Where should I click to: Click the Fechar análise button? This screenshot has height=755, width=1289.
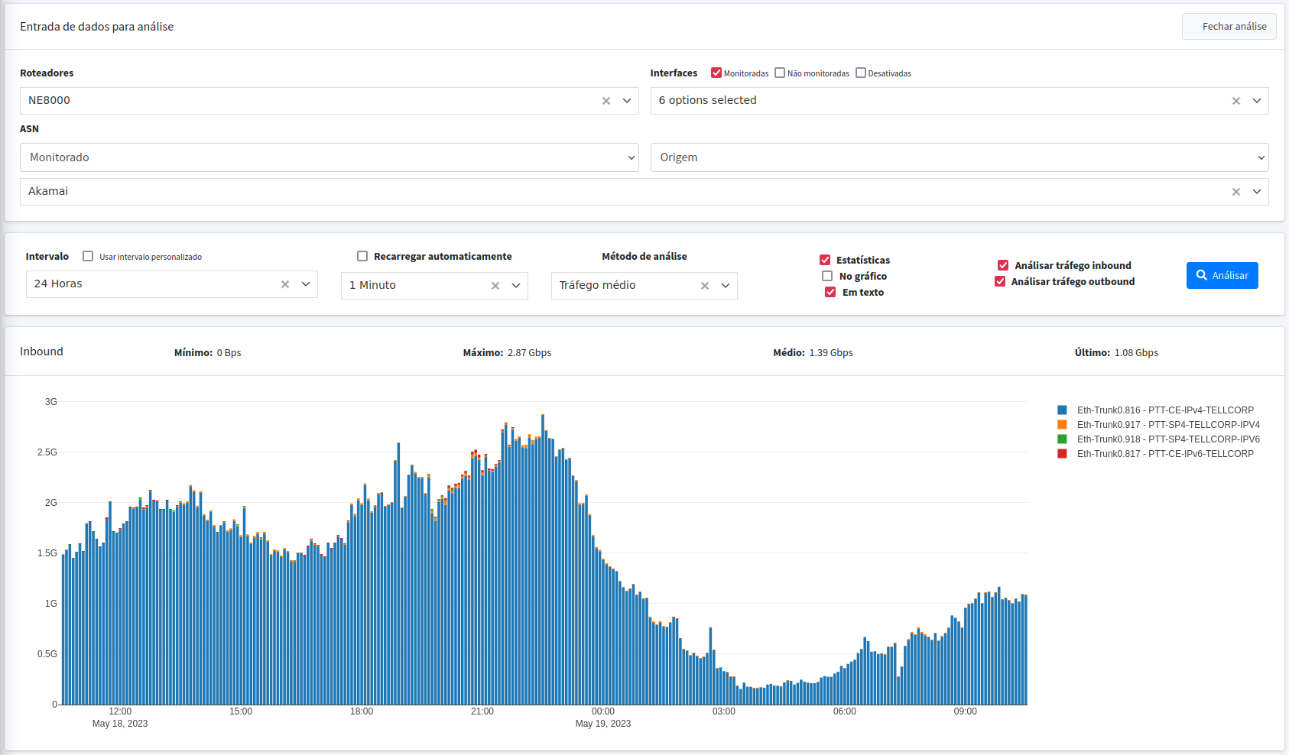[1229, 25]
